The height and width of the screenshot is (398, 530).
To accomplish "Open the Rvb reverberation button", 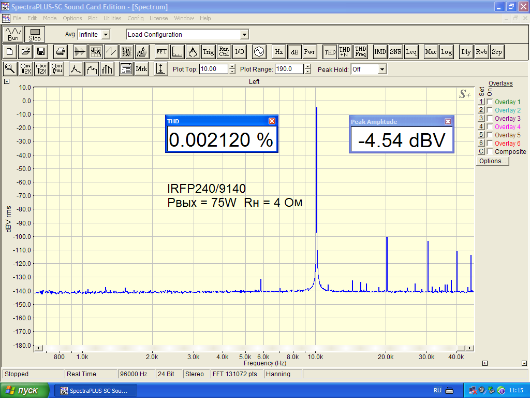I will click(x=481, y=51).
